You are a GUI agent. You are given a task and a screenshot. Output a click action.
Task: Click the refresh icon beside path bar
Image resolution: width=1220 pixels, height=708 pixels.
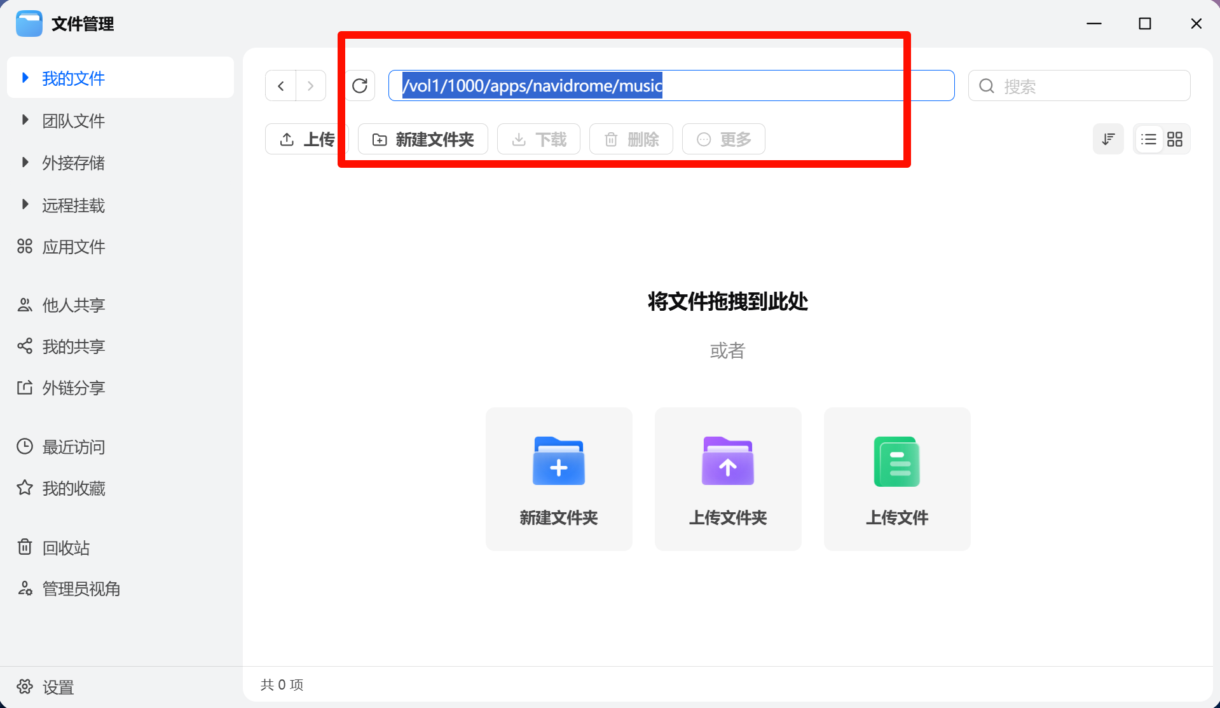360,86
